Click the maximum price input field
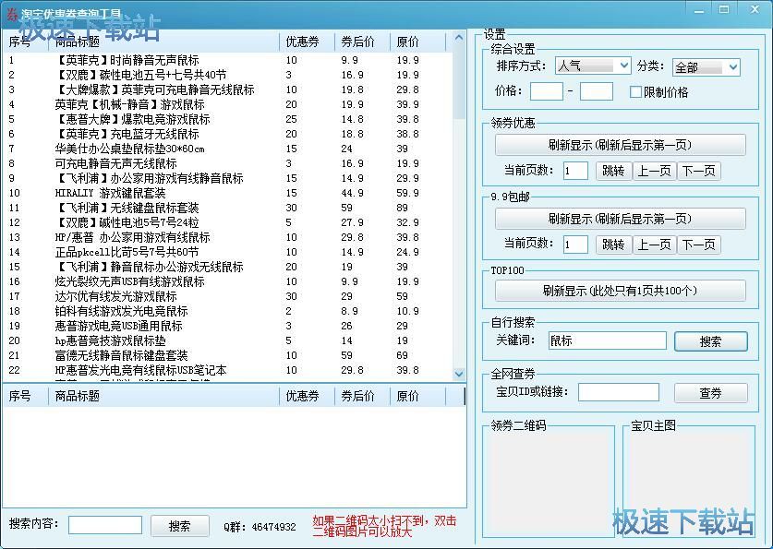Viewport: 773px width, 549px height. pos(597,91)
